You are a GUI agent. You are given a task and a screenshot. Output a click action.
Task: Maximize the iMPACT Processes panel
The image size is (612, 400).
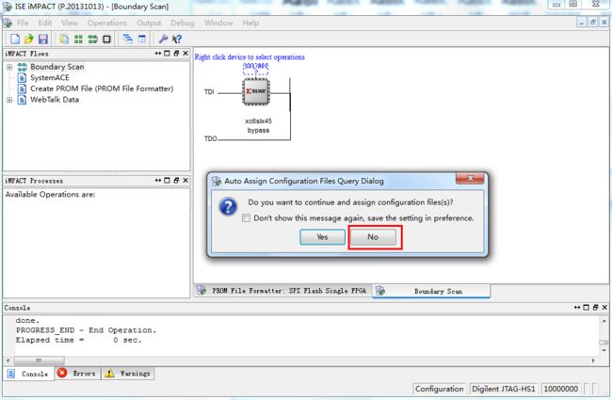click(x=167, y=181)
